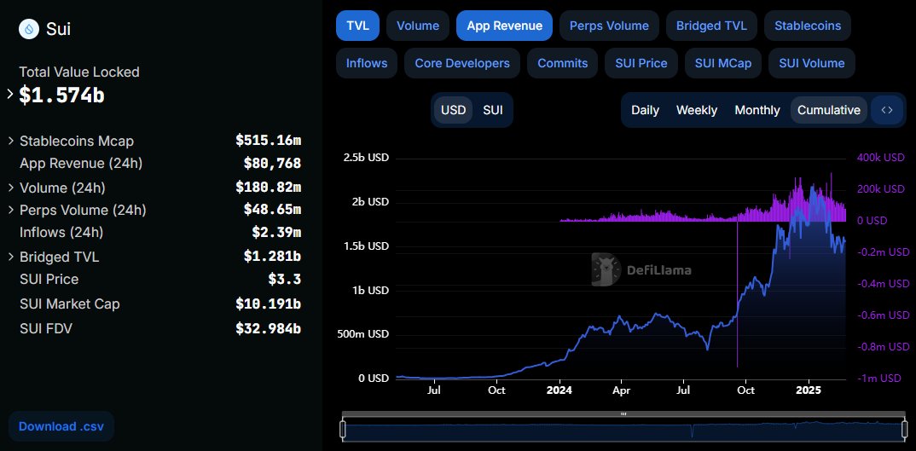Click the left range slider handle

pos(343,431)
